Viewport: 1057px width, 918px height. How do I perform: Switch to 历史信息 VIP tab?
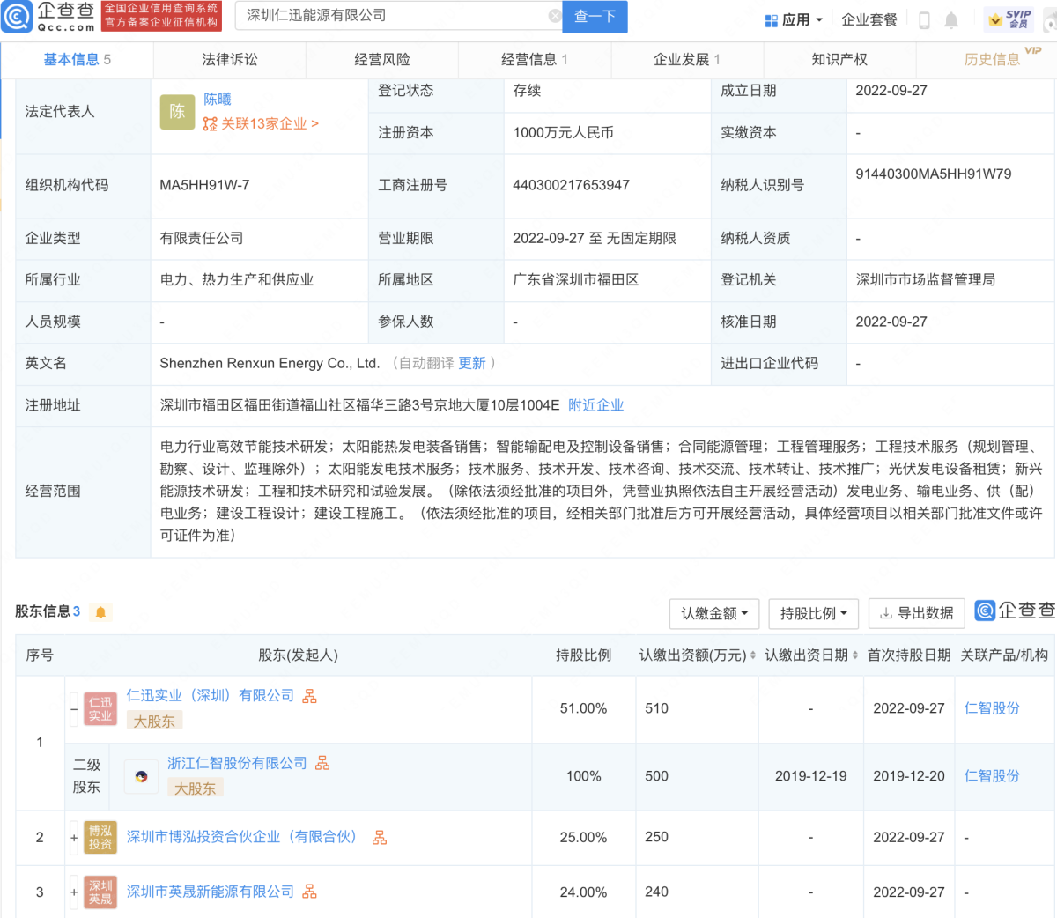coord(992,59)
